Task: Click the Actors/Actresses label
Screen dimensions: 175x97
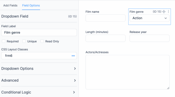Action: click(97, 52)
